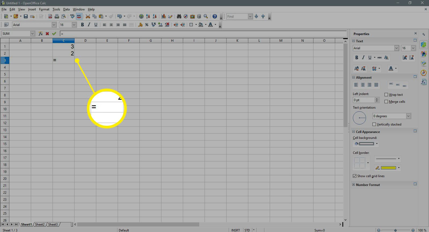
Task: Sort ascending A to Z
Action: (148, 16)
